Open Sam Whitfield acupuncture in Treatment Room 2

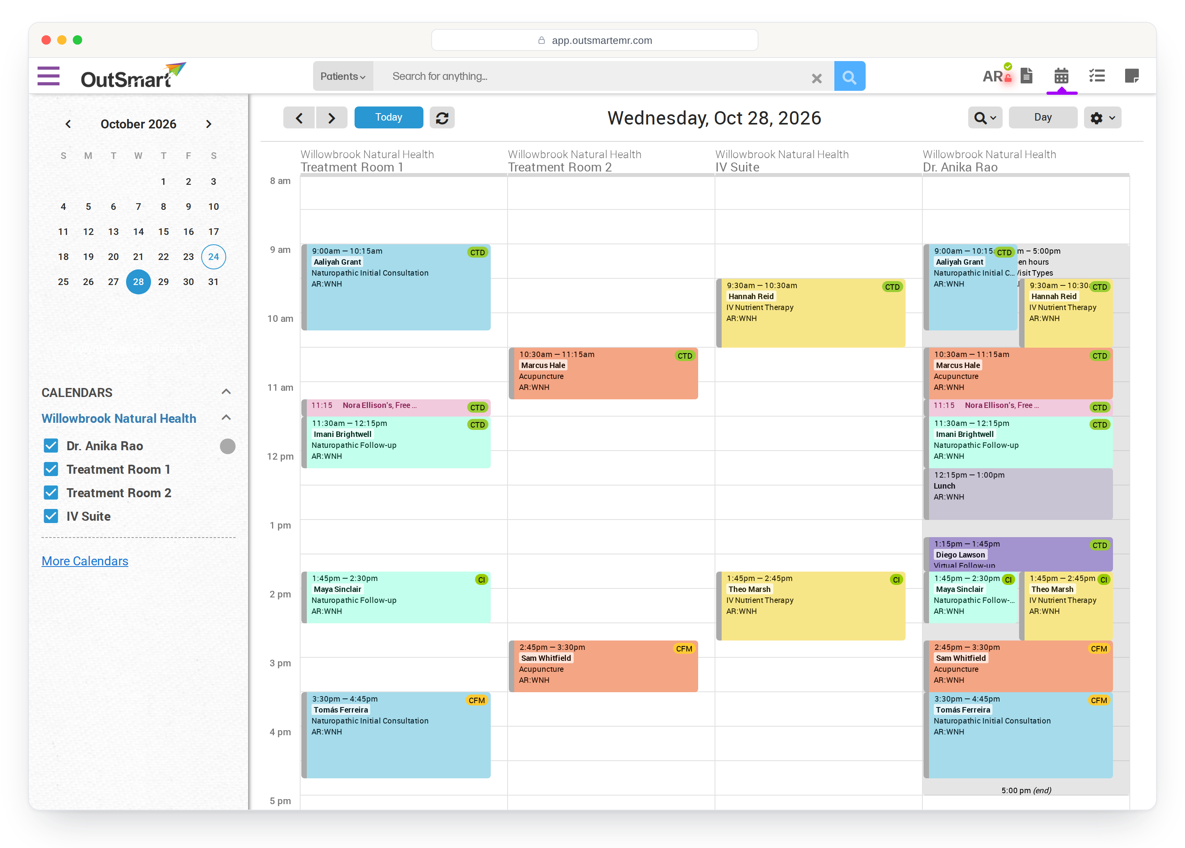pyautogui.click(x=603, y=666)
